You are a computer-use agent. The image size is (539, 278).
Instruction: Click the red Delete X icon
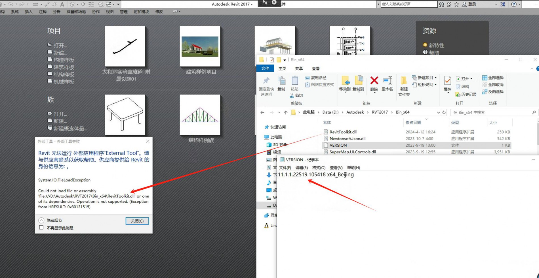(374, 81)
